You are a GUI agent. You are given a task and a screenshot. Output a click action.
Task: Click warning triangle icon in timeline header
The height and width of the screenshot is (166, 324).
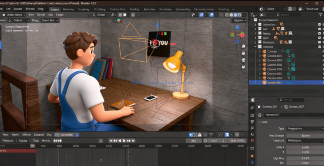coord(200,135)
